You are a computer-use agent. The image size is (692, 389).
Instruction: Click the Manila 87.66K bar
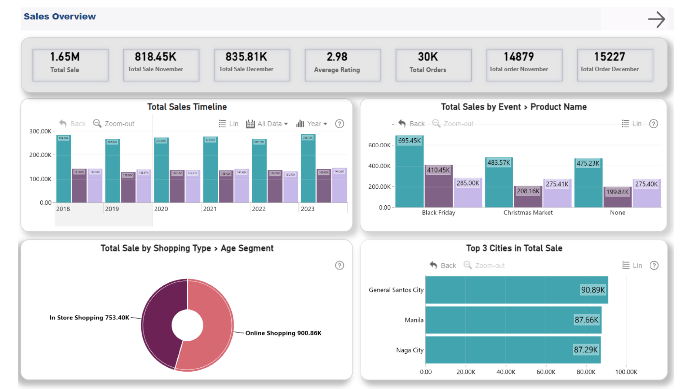tap(513, 320)
